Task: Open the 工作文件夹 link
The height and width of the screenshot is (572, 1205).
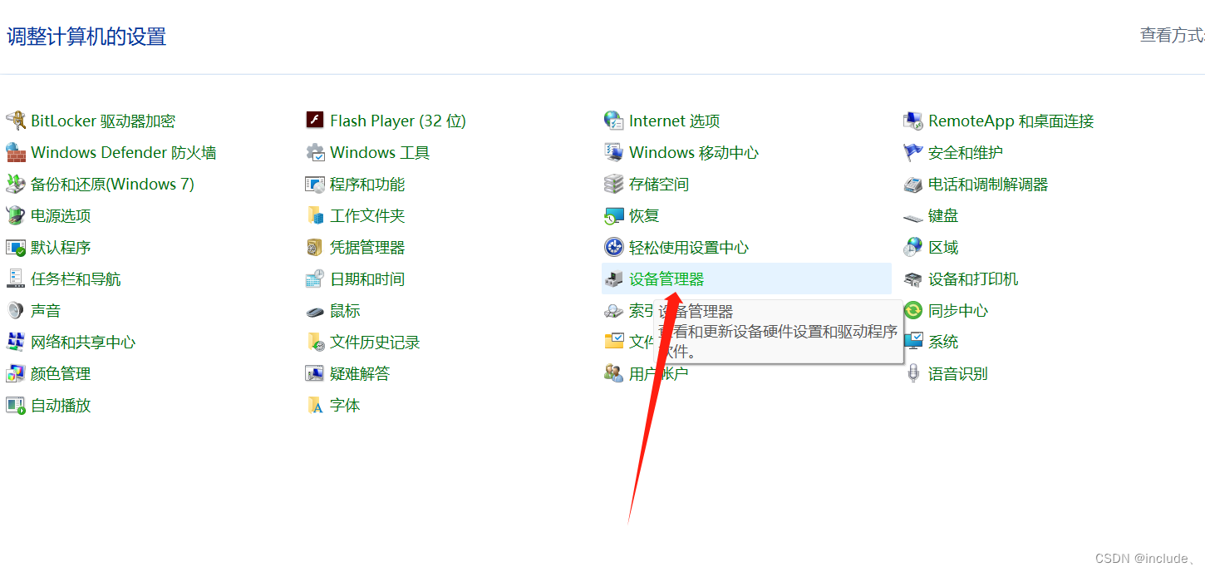Action: 367,215
